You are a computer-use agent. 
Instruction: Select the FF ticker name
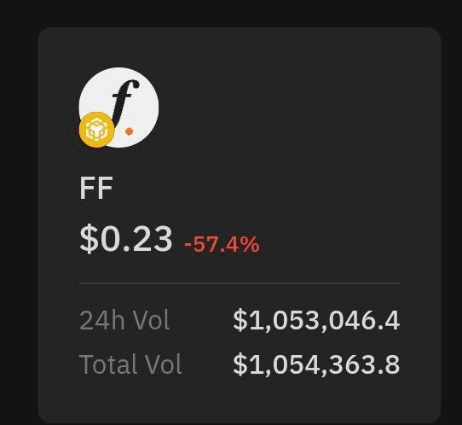click(96, 188)
